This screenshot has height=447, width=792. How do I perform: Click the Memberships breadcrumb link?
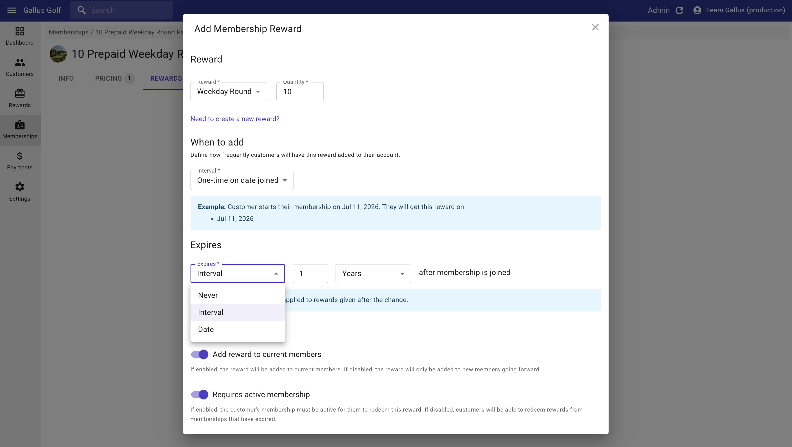point(68,32)
